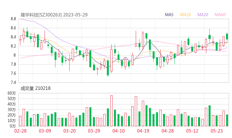The width and height of the screenshot is (232, 138).
Task: Click the 04-28 date axis label
Action: click(x=168, y=131)
